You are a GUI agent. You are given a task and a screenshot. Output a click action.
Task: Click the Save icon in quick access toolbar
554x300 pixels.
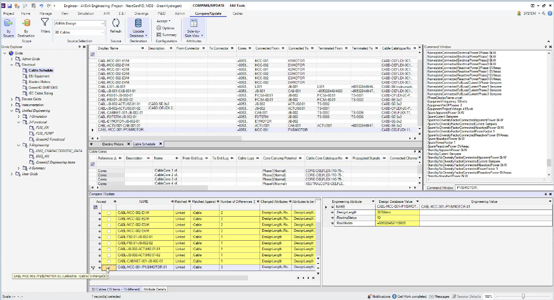(9, 6)
